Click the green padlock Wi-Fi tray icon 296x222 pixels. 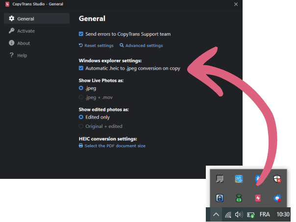click(239, 198)
